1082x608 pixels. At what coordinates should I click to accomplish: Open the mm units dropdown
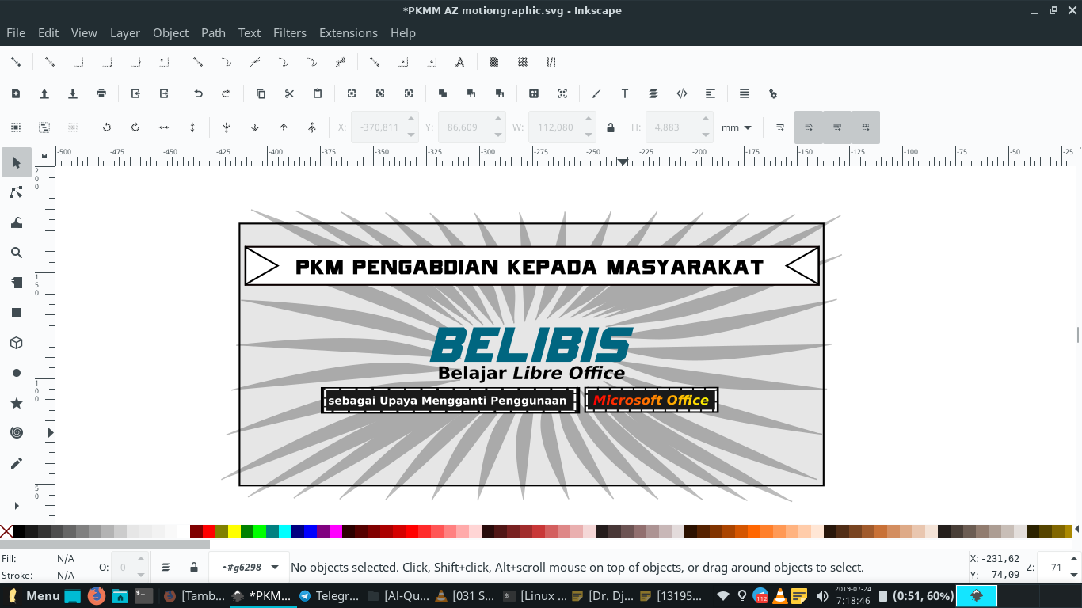click(737, 127)
